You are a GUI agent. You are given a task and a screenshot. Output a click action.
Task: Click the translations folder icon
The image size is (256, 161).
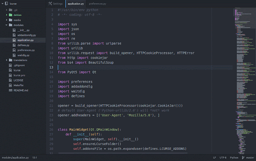point(10,60)
